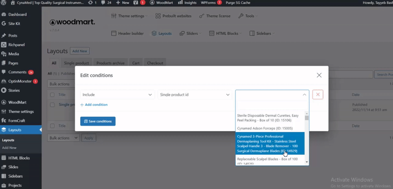Open the Include comparison dropdown
The height and width of the screenshot is (189, 393).
point(117,94)
